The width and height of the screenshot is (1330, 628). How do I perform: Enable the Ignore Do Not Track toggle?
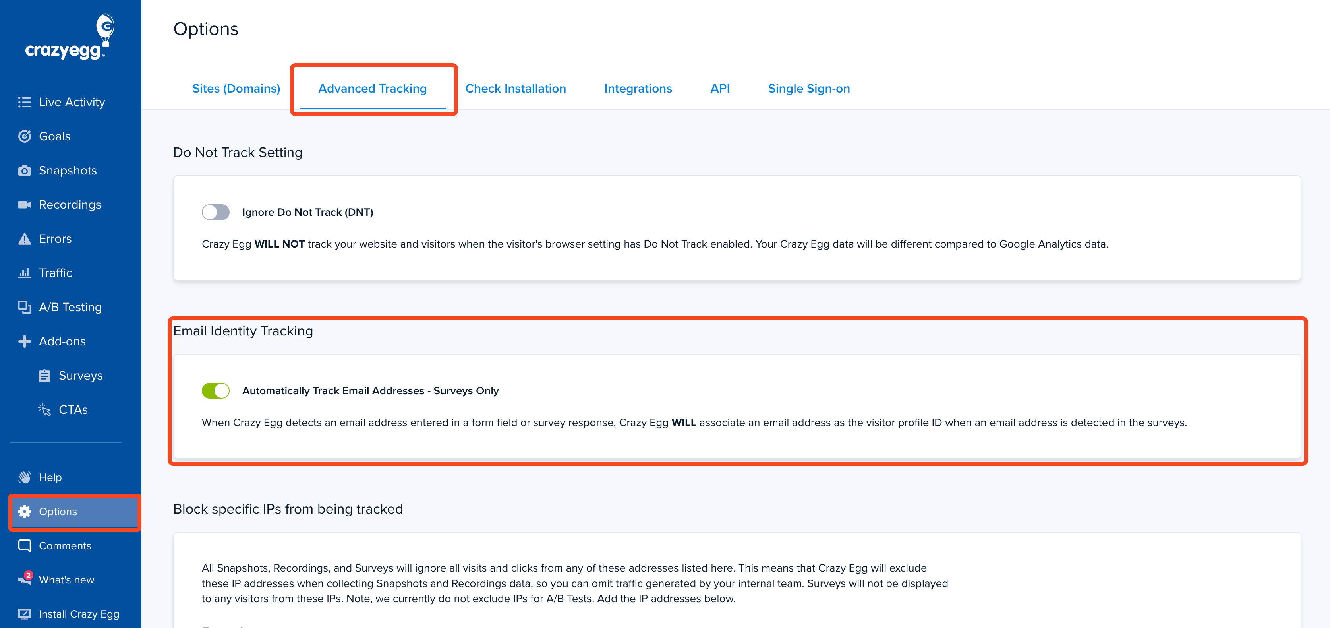(x=215, y=212)
